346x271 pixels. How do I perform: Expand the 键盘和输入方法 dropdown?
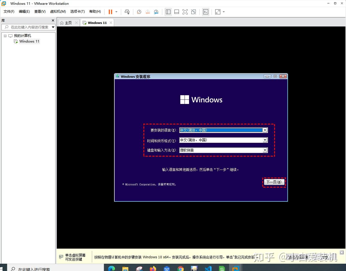pos(265,150)
